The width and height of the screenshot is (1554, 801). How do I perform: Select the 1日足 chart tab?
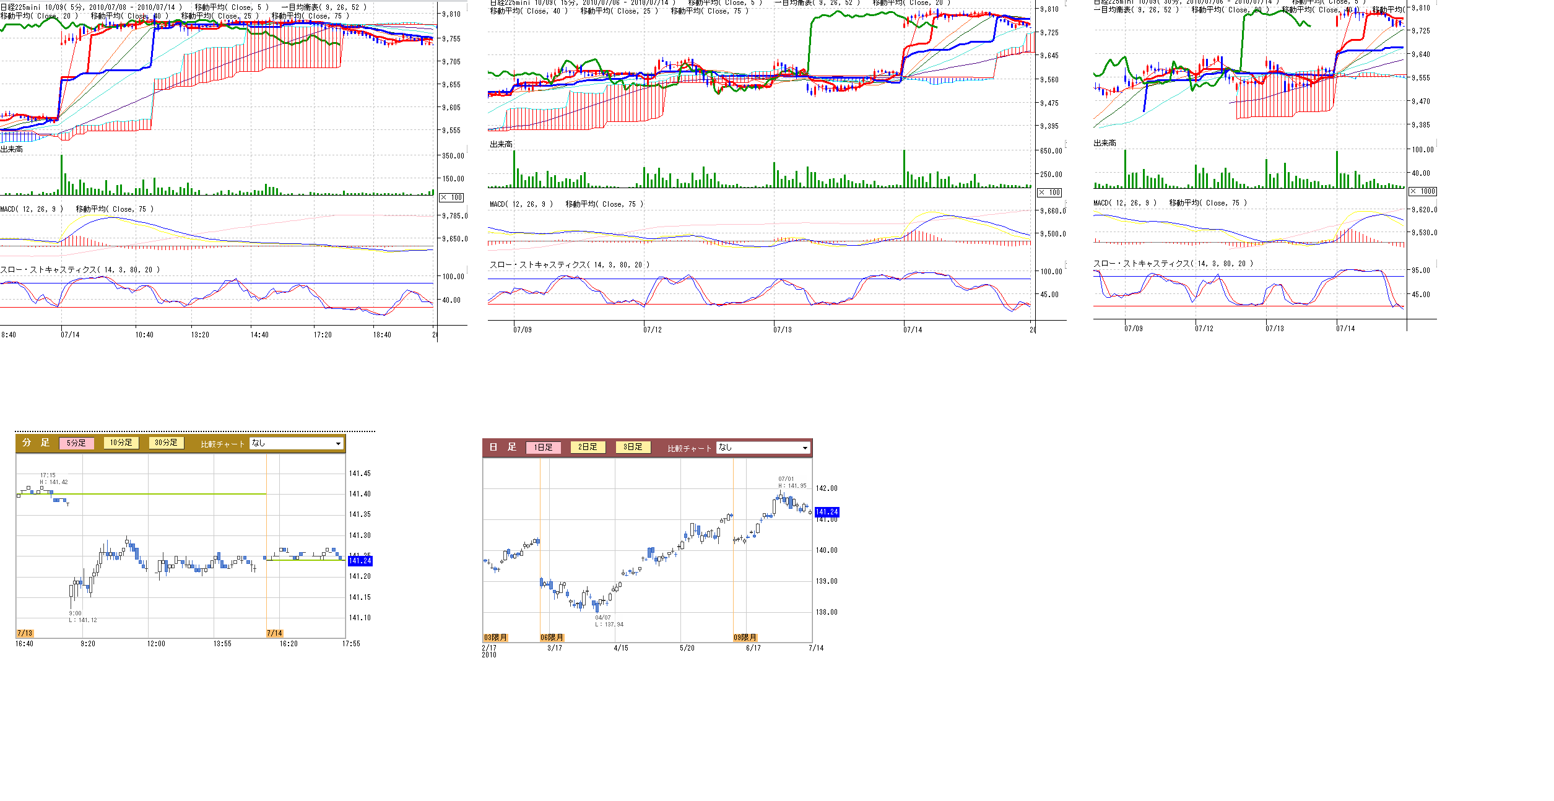coord(543,448)
